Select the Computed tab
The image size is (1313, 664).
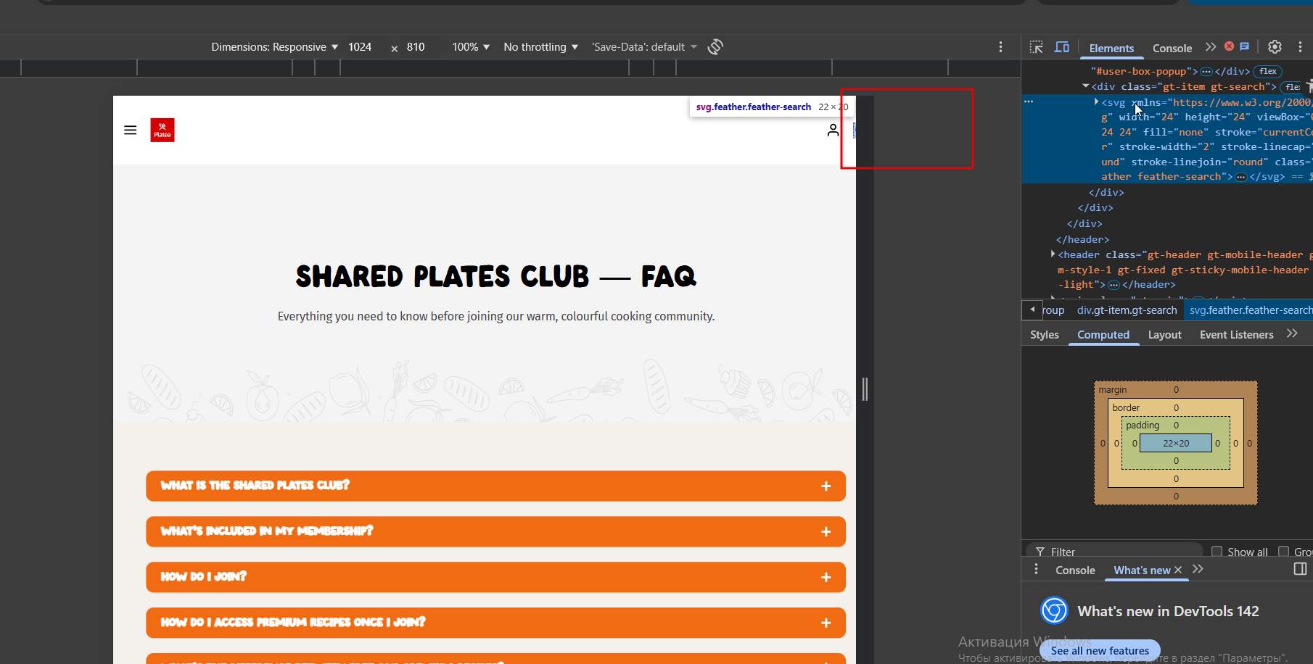1103,334
